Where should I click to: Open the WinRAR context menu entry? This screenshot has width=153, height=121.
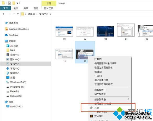click(x=110, y=116)
